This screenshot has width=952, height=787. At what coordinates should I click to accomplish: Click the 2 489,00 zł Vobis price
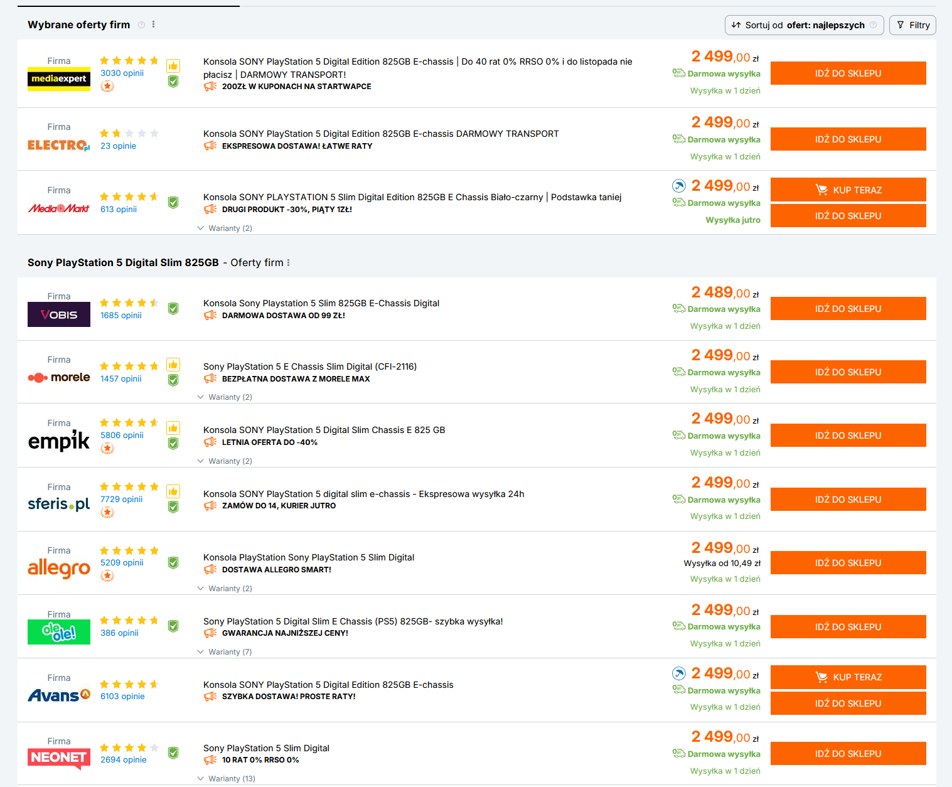tap(725, 292)
